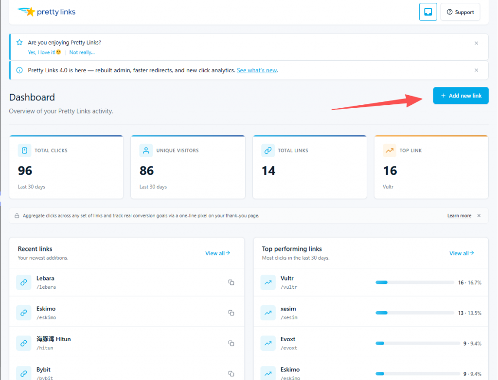Open the Support button
498x380 pixels.
(460, 12)
